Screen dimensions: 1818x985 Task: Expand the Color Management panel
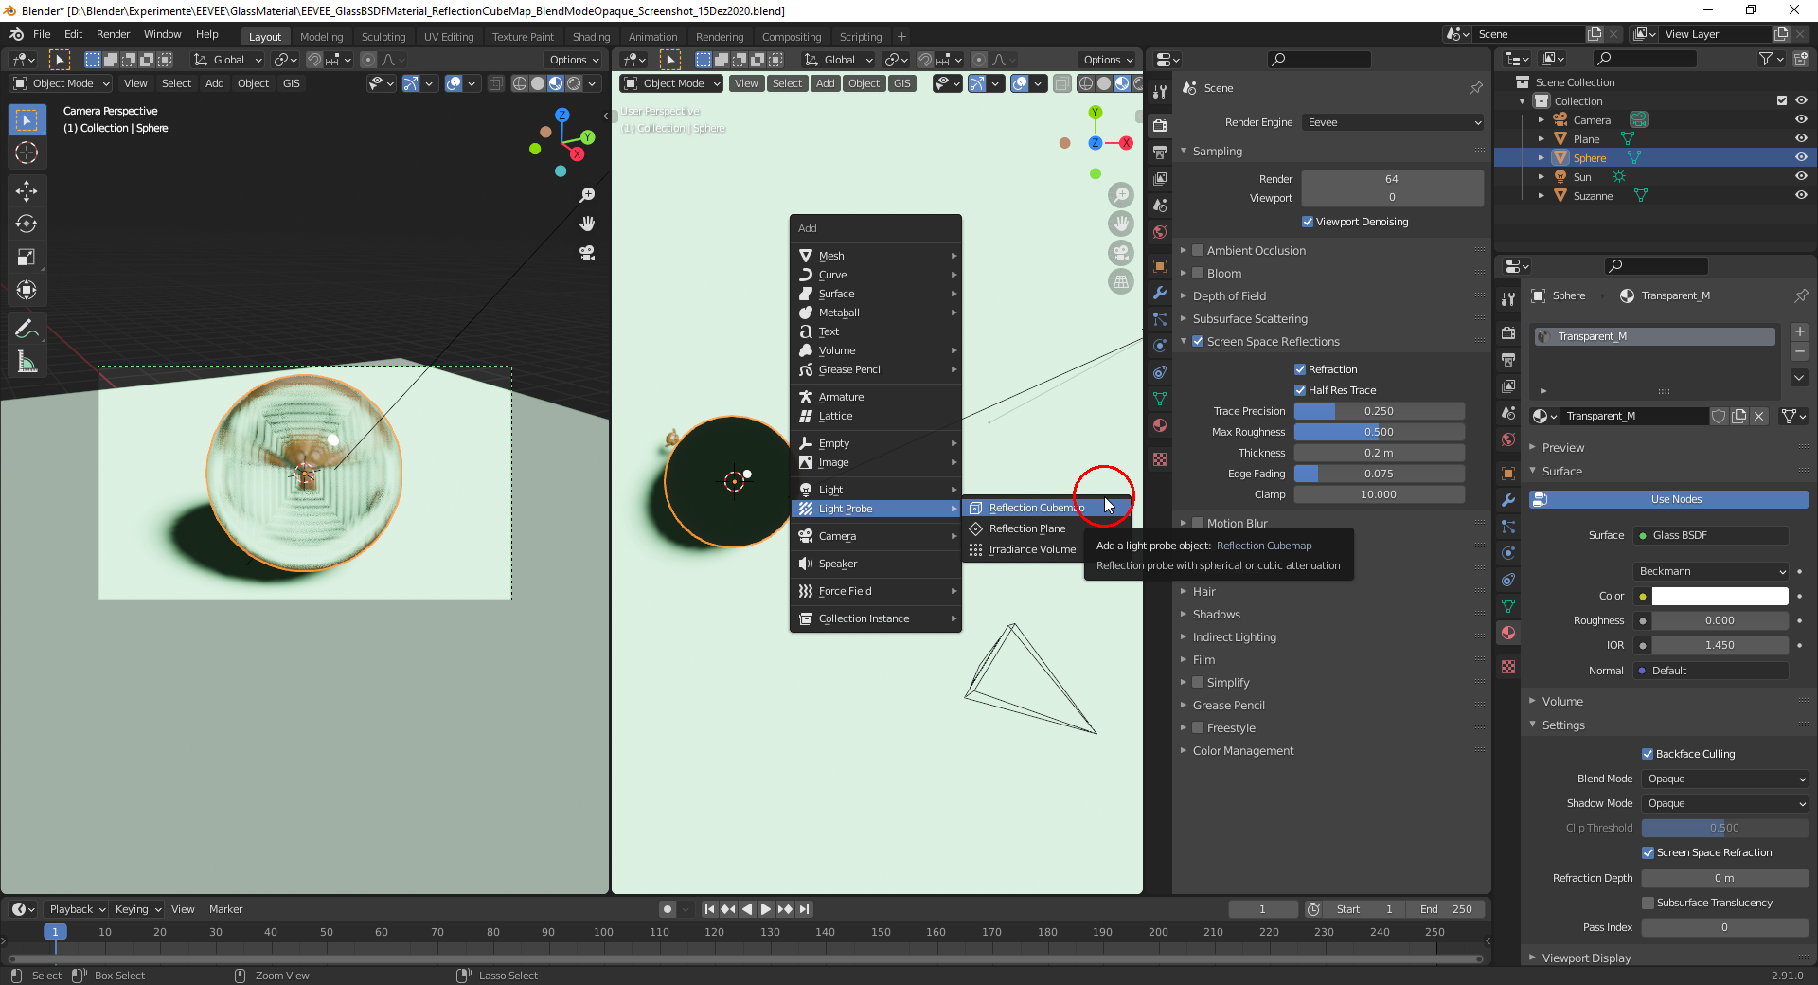point(1242,750)
